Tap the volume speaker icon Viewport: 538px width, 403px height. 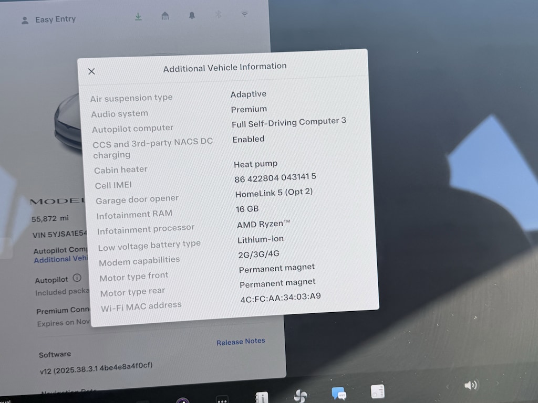(470, 386)
